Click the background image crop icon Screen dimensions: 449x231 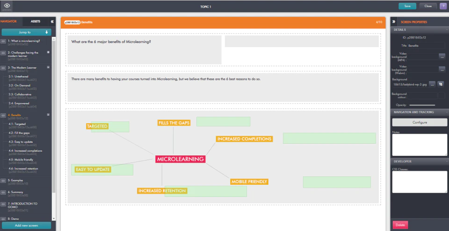click(x=441, y=84)
